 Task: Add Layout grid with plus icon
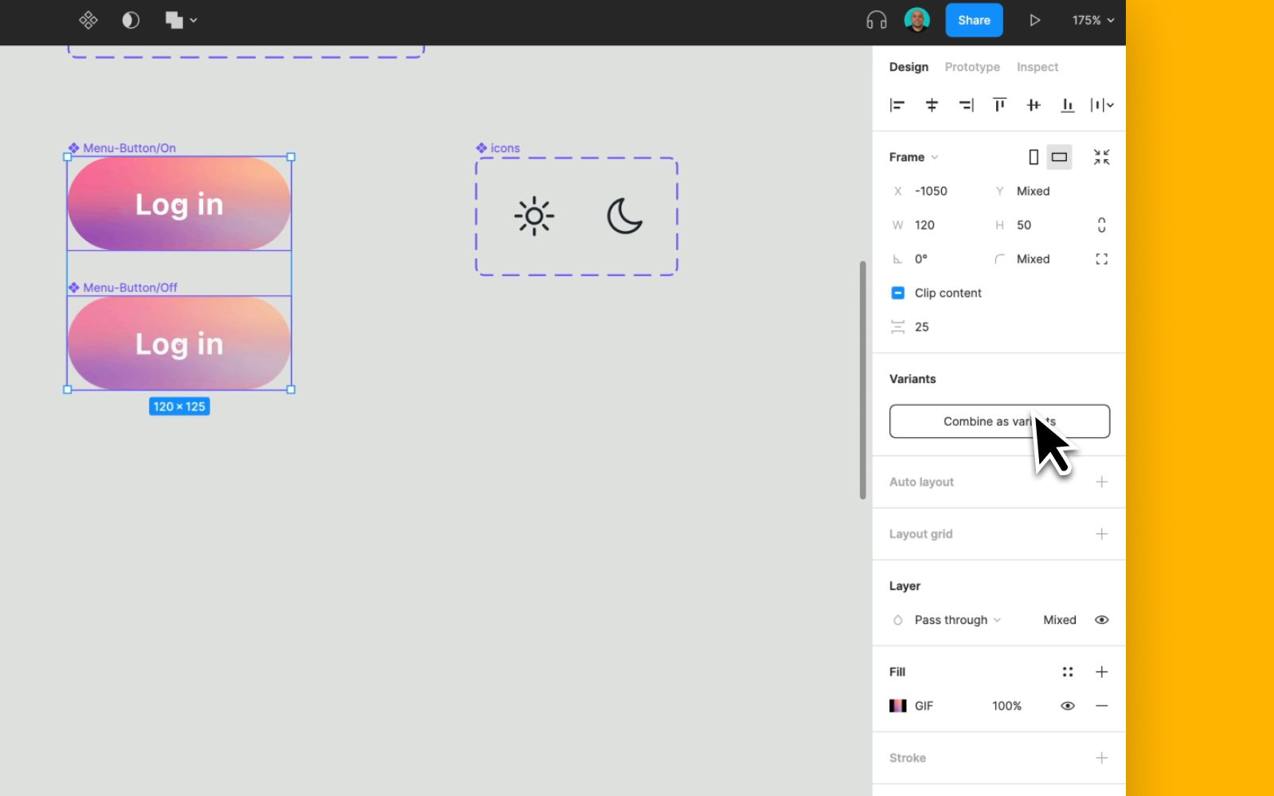1101,534
